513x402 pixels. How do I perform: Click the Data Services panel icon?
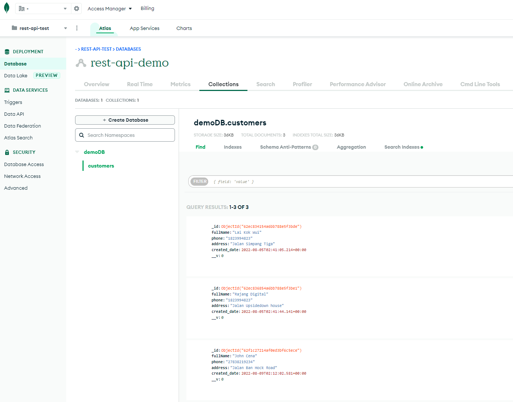(x=6, y=90)
